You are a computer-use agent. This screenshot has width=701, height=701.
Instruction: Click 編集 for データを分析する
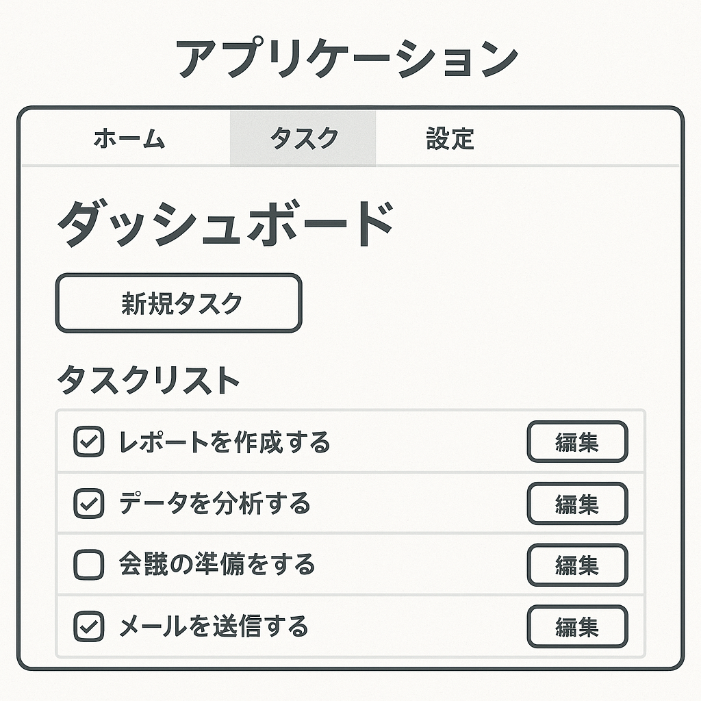point(577,503)
